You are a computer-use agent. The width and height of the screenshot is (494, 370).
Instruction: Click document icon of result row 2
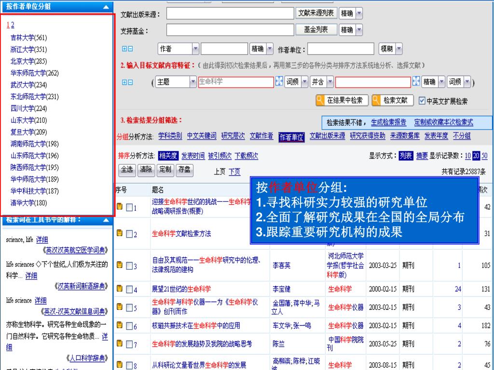[x=120, y=233]
